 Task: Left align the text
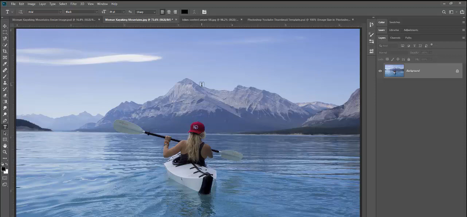(162, 12)
